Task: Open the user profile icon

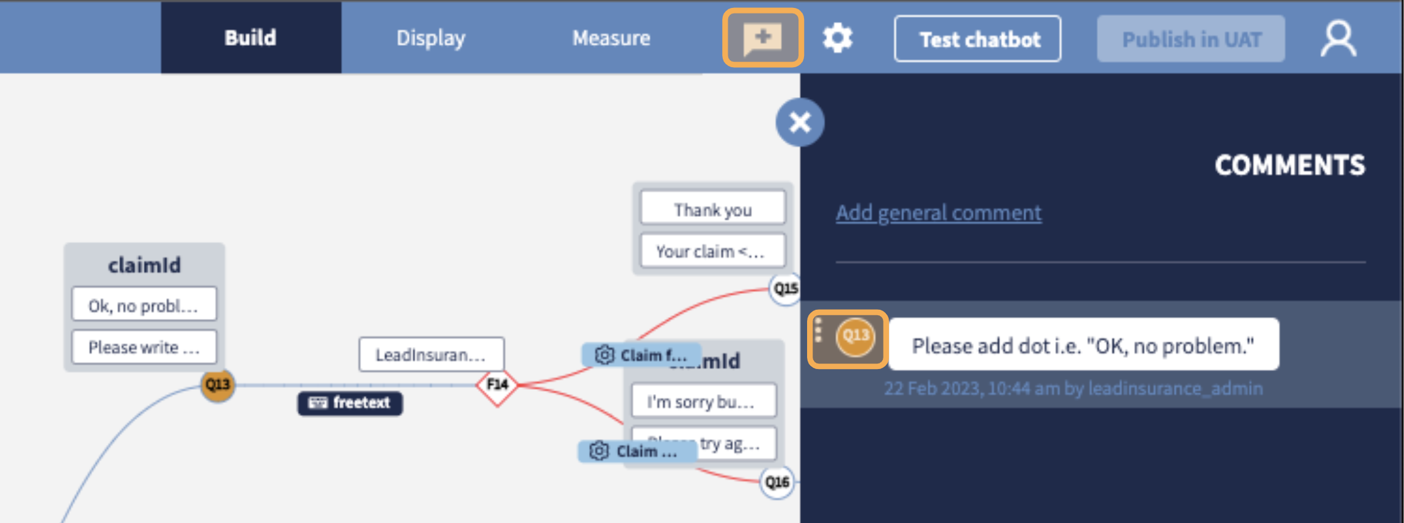Action: pos(1338,38)
